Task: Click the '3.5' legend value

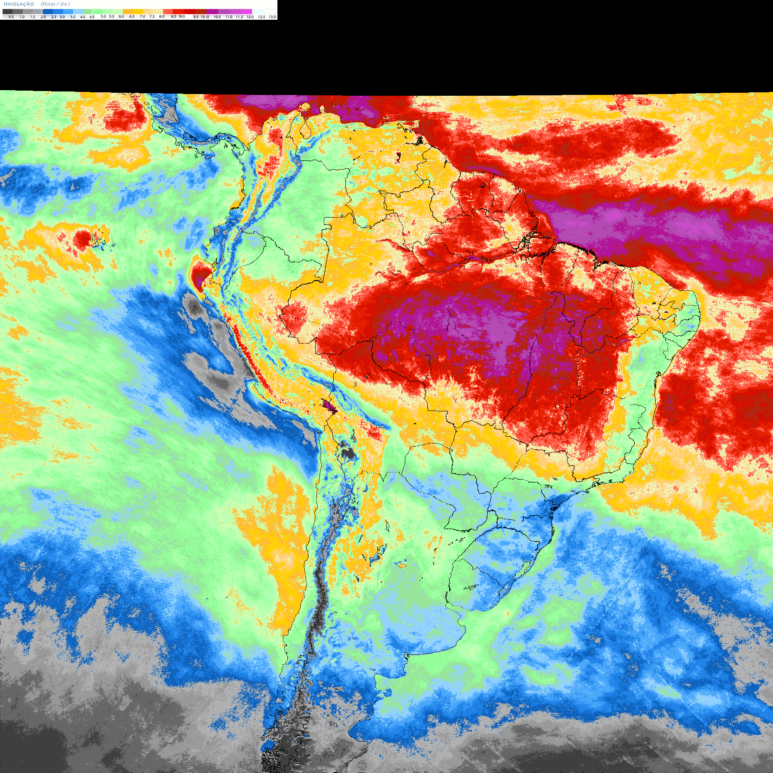Action: 73,17
